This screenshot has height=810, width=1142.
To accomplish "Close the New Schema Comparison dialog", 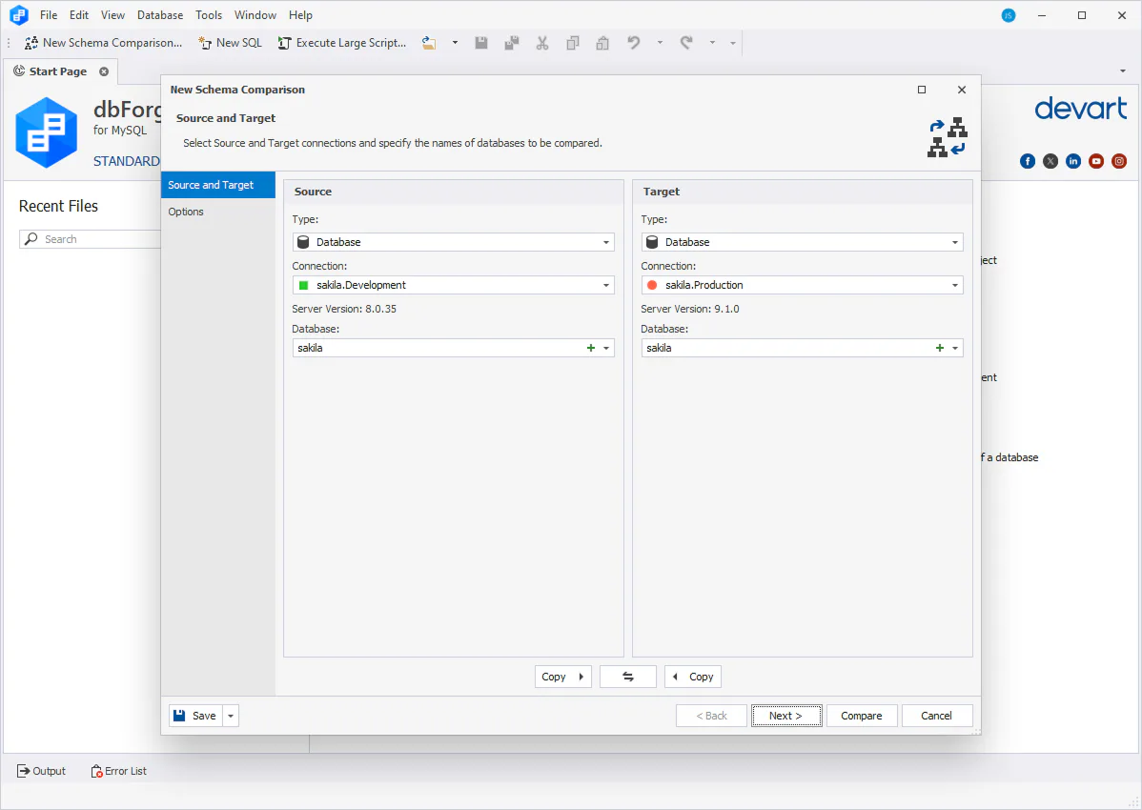I will [x=962, y=90].
